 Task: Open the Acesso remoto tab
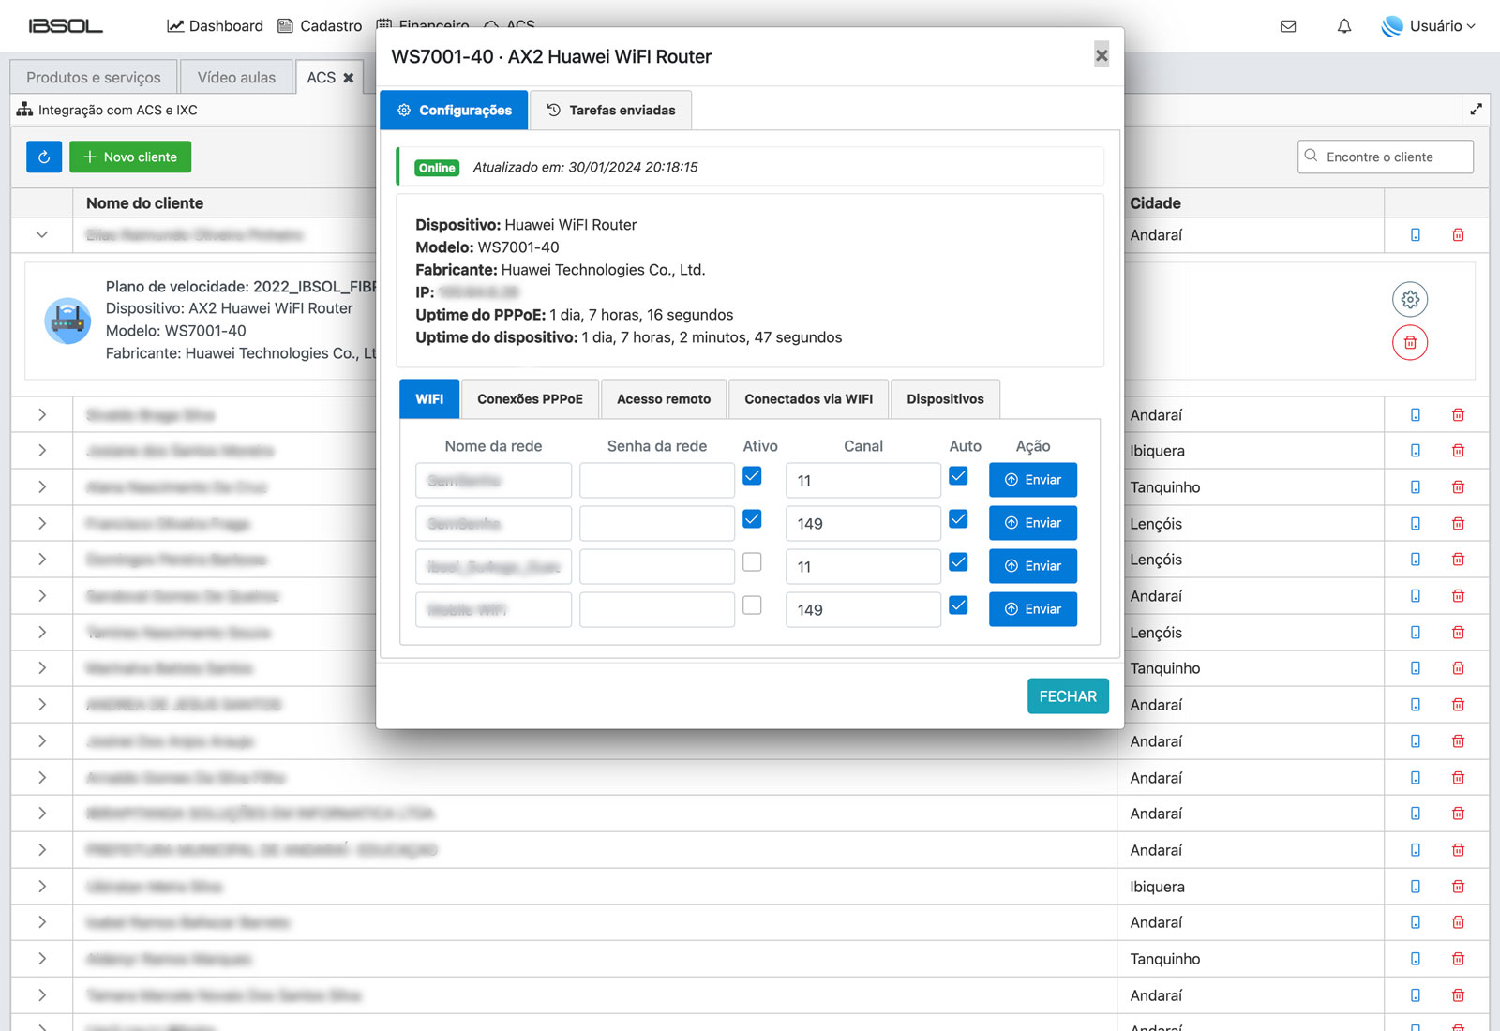pos(664,399)
